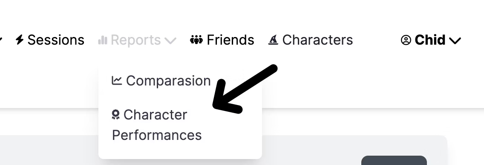This screenshot has width=484, height=165.
Task: Click the wizard hat Characters icon
Action: pyautogui.click(x=273, y=40)
